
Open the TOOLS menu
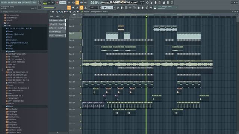[30, 3]
